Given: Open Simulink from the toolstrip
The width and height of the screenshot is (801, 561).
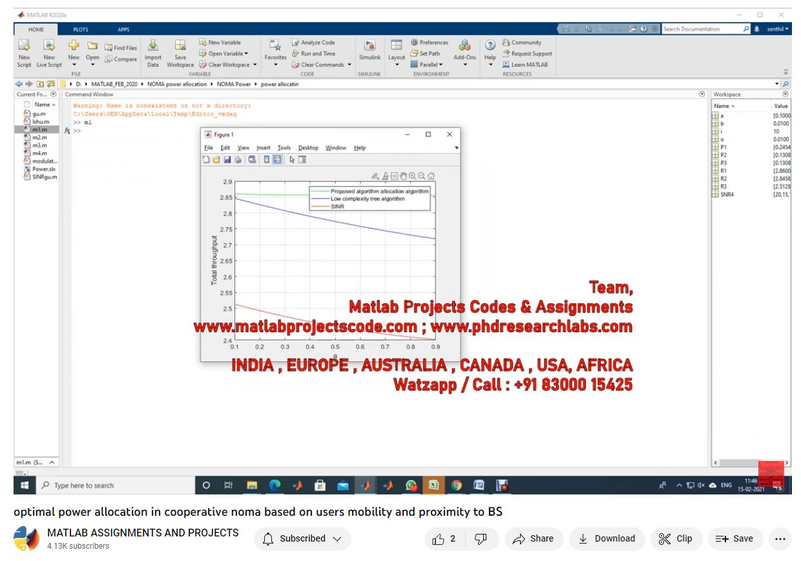Looking at the screenshot, I should pos(369,47).
